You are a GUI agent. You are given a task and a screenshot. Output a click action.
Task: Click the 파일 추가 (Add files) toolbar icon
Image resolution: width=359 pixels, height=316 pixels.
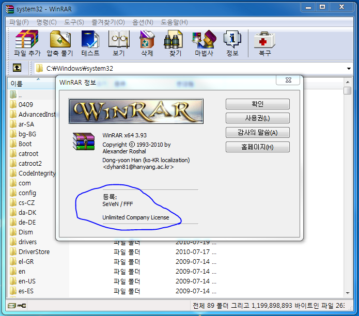27,43
